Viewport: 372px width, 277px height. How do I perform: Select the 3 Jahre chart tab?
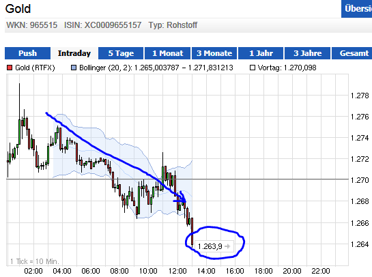point(307,53)
